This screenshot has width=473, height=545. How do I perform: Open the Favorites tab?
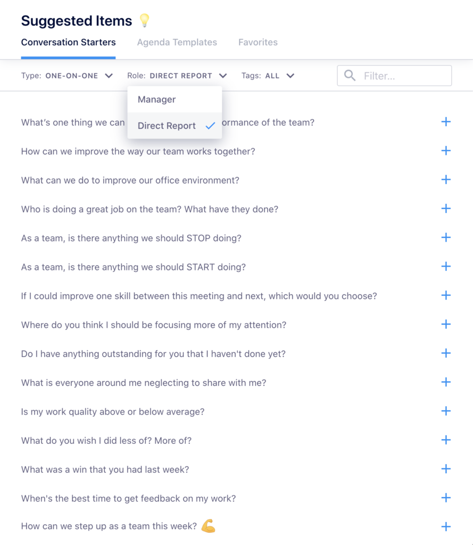258,42
